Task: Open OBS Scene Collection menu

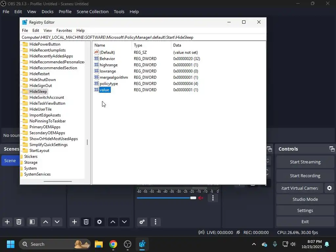Action: click(93, 11)
